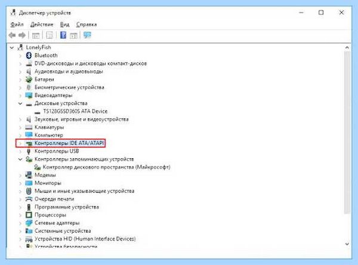
Task: Collapse the Дисковые устройства category
Action: (x=20, y=103)
